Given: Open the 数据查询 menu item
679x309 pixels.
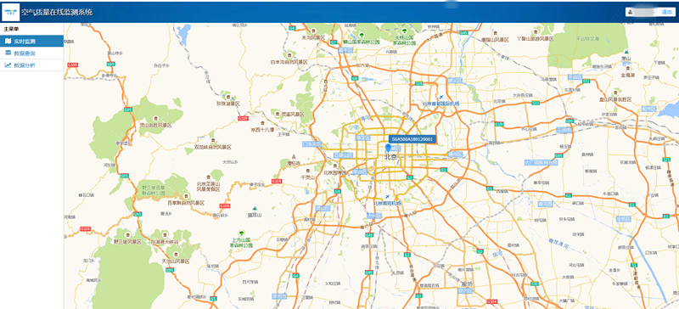Looking at the screenshot, I should click(31, 53).
